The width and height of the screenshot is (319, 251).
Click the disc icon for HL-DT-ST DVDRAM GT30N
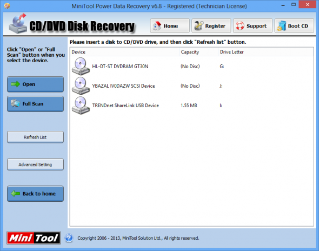tap(81, 66)
